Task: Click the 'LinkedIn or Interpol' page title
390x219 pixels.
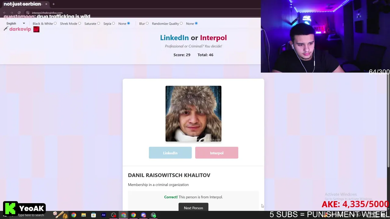Action: (193, 38)
